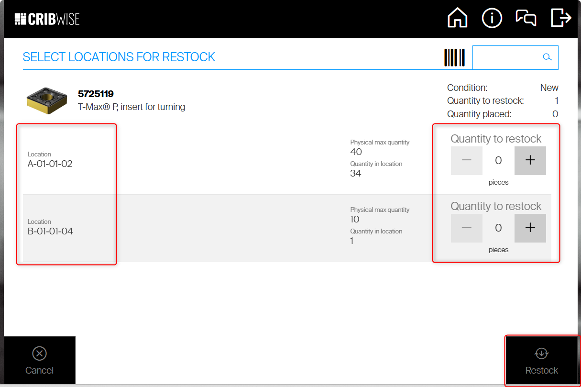The width and height of the screenshot is (581, 387).
Task: Click the Select Locations For Restock heading
Action: (119, 57)
